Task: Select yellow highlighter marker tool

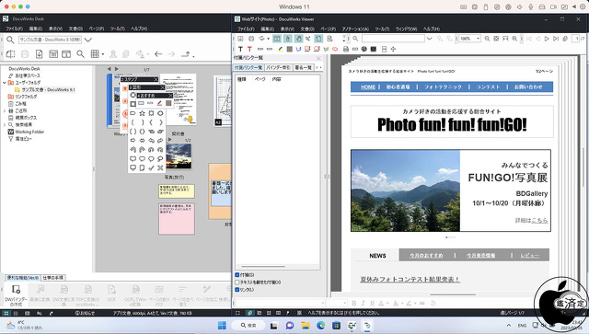Action: coord(280,49)
